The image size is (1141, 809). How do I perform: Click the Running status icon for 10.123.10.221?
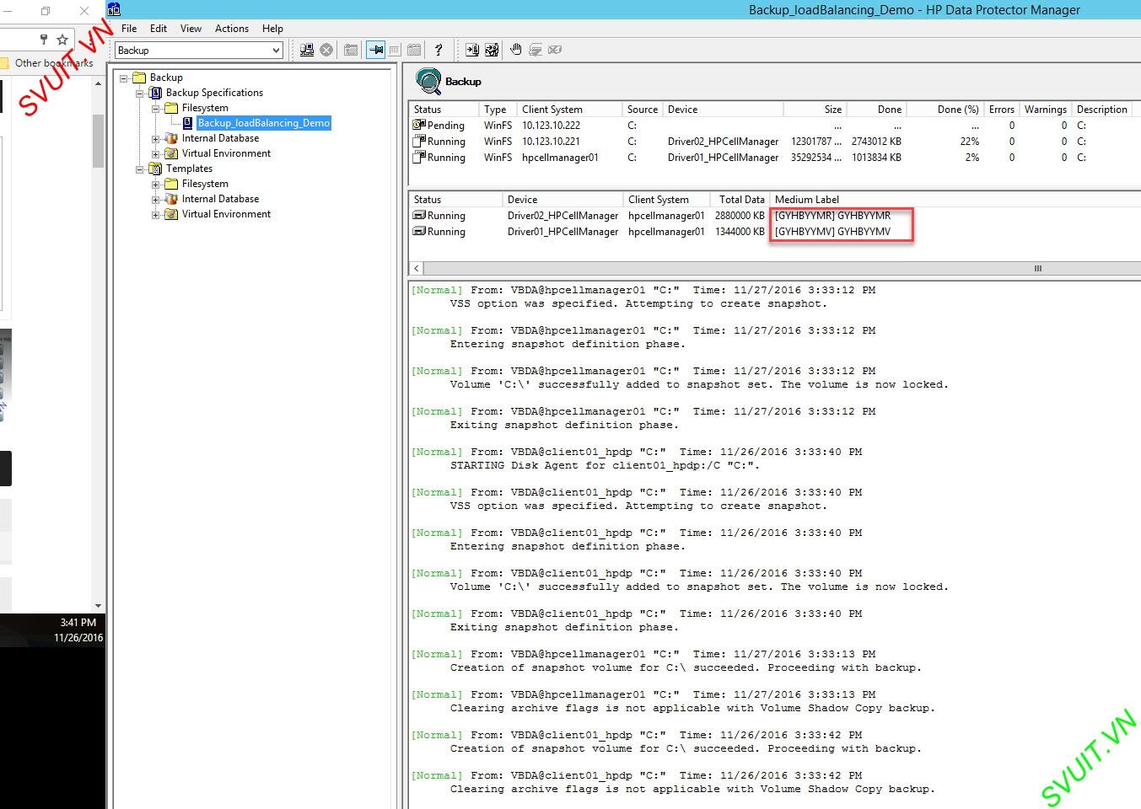pyautogui.click(x=419, y=141)
